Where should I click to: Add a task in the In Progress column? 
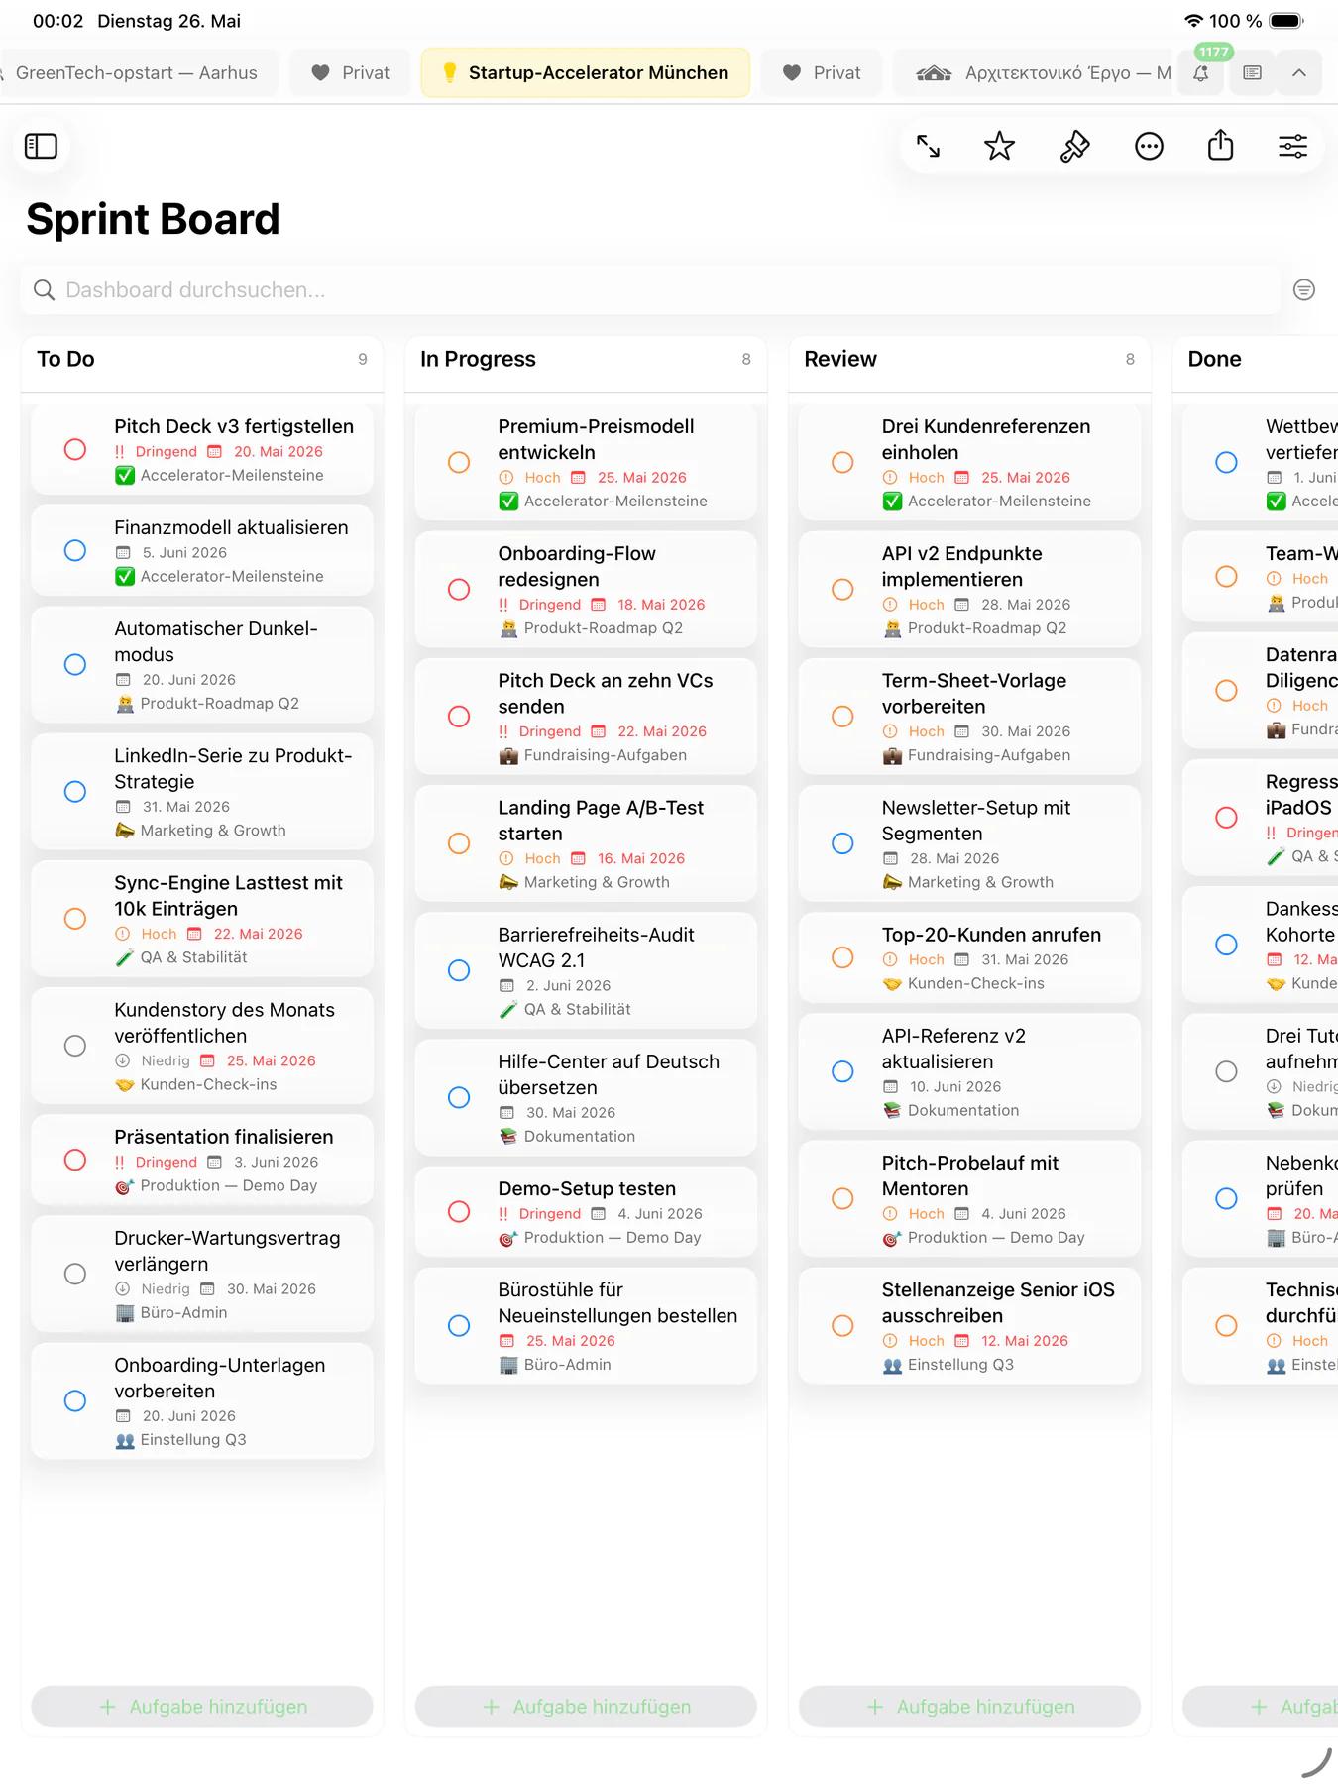tap(586, 1706)
